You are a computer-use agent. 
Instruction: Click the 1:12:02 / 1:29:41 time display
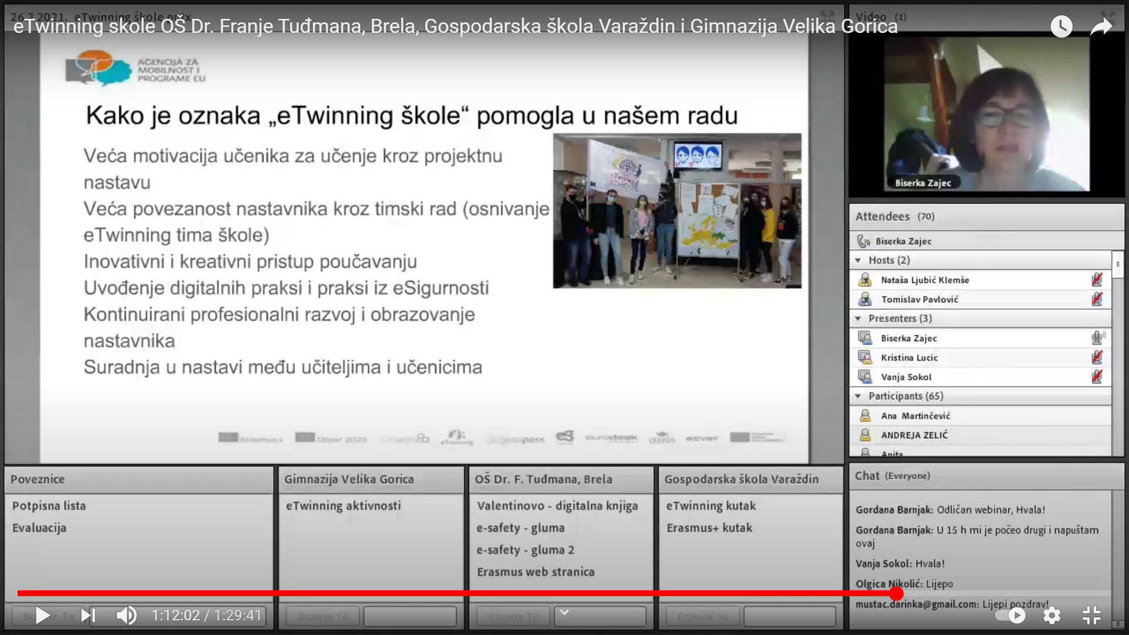coord(206,616)
